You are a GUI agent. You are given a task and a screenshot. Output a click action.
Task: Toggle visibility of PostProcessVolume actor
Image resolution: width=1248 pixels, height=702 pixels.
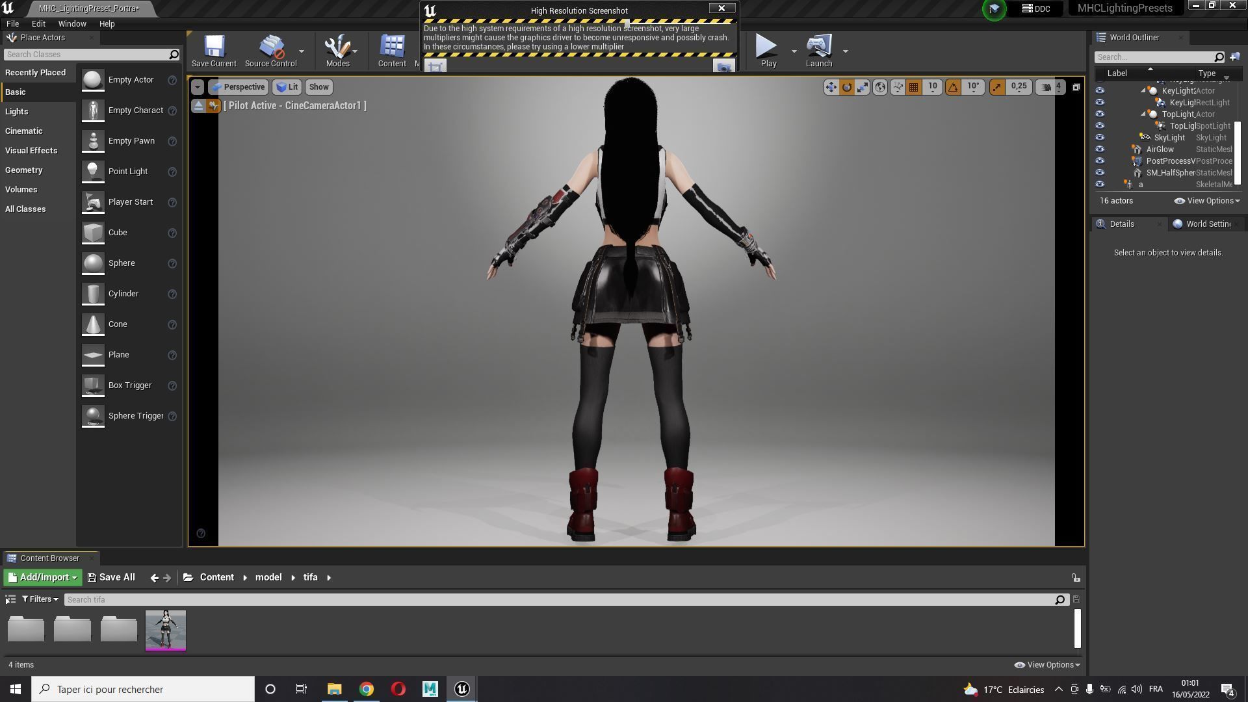click(x=1100, y=161)
